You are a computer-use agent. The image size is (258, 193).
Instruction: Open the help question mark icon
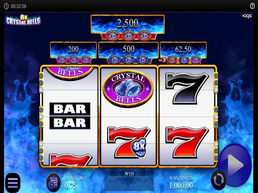[x=252, y=6]
